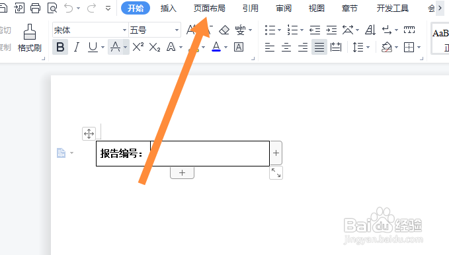Justify text alignment
The image size is (449, 255).
click(319, 47)
